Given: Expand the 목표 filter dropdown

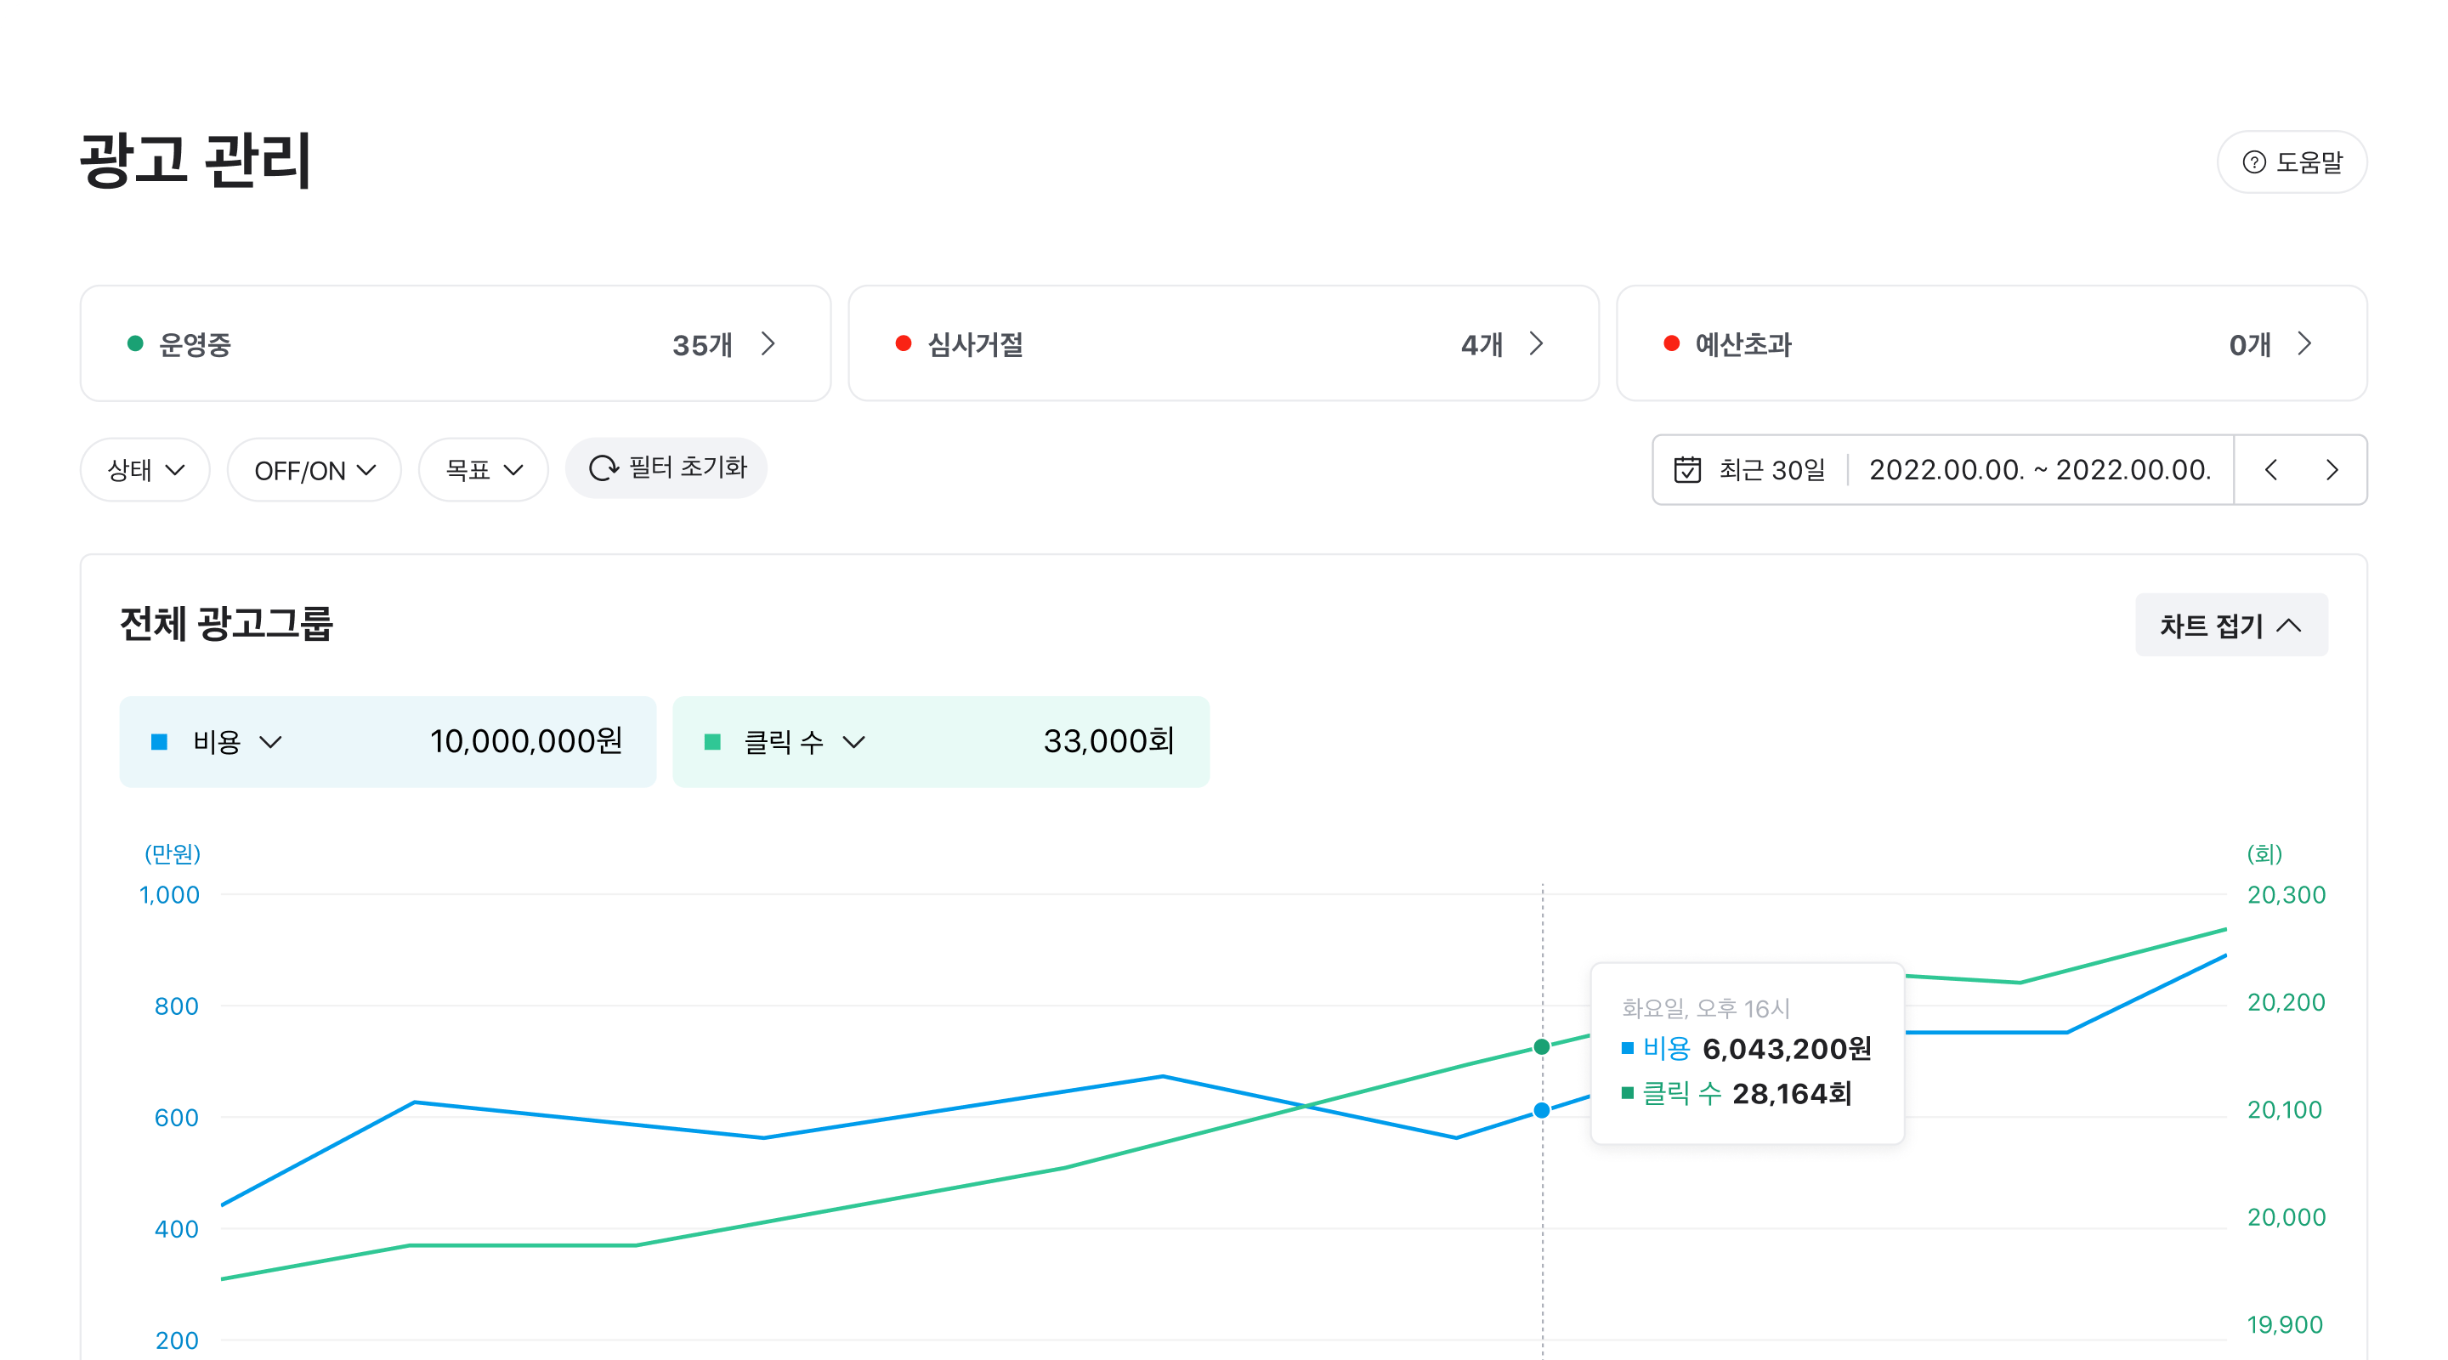Looking at the screenshot, I should 483,469.
